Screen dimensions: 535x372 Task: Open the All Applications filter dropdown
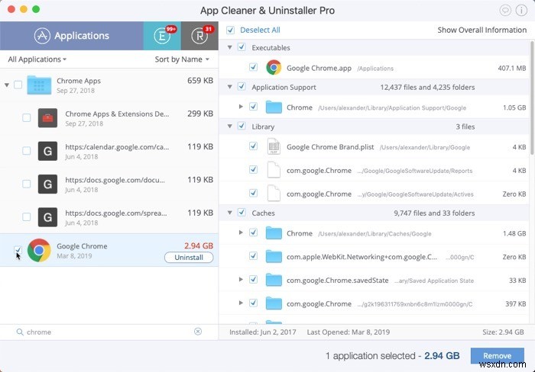tap(37, 59)
